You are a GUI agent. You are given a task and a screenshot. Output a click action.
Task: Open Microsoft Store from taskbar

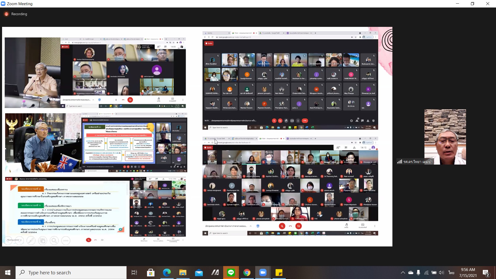[151, 273]
